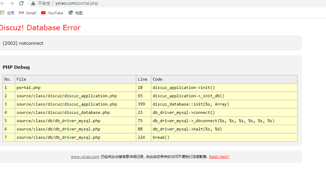Select line number 18 cell
The height and width of the screenshot is (174, 326).
[x=144, y=88]
